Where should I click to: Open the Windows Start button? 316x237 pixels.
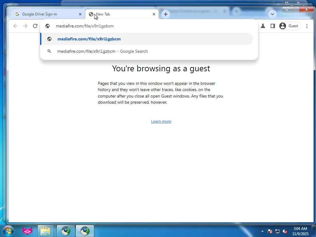pos(8,231)
